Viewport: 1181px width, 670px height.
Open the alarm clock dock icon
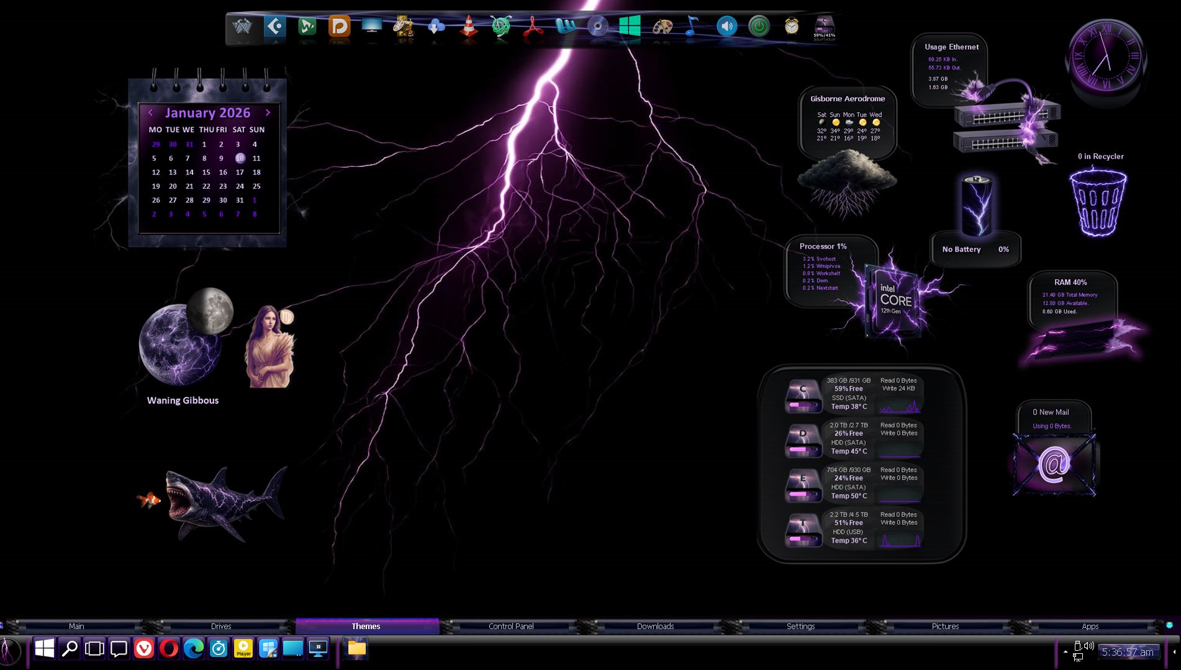click(x=791, y=26)
